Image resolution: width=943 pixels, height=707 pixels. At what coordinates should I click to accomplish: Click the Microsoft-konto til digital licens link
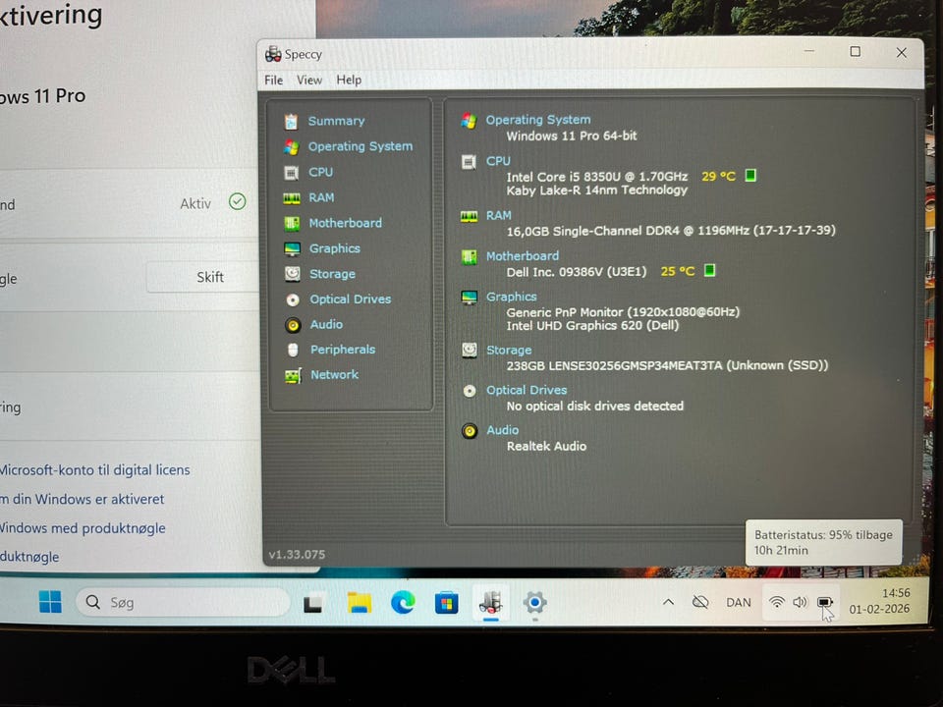(x=95, y=469)
